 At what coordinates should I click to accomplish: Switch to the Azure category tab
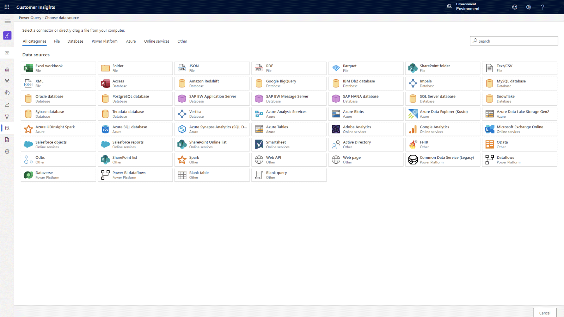[x=131, y=41]
